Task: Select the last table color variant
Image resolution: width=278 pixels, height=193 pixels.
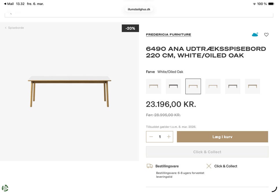Action: click(253, 86)
